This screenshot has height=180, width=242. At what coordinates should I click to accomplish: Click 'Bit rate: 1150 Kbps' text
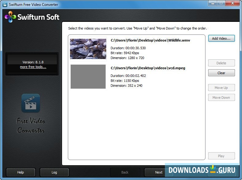point(125,81)
